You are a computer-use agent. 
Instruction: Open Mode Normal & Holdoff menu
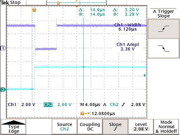click(166, 127)
